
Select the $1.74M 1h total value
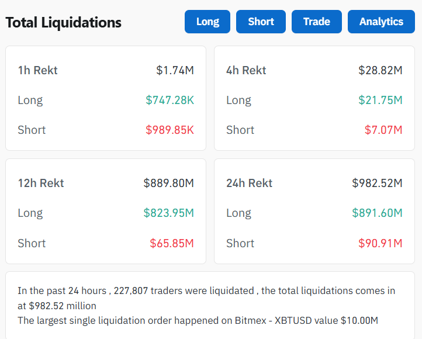tap(175, 70)
